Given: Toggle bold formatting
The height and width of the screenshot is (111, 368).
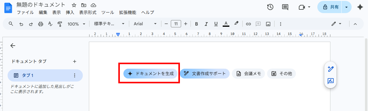Looking at the screenshot, I should [196, 24].
